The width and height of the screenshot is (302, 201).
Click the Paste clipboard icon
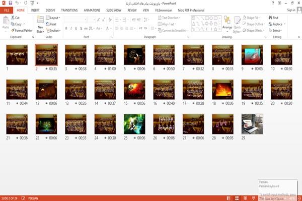[x=6, y=20]
